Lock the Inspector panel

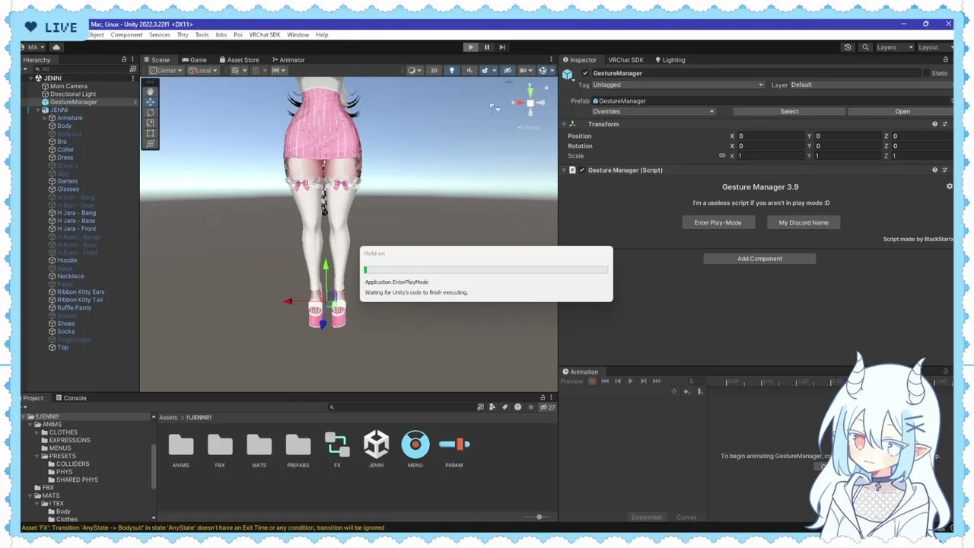[x=946, y=59]
